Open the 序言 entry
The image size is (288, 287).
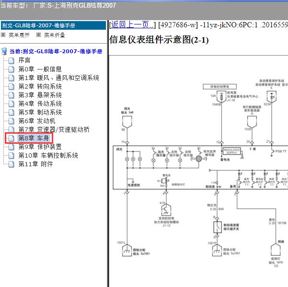click(24, 60)
